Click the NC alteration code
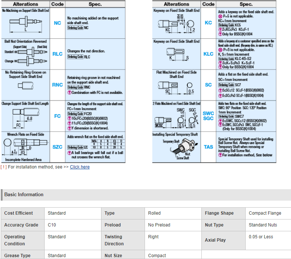Screen dimensions: 291x259 [57, 23]
